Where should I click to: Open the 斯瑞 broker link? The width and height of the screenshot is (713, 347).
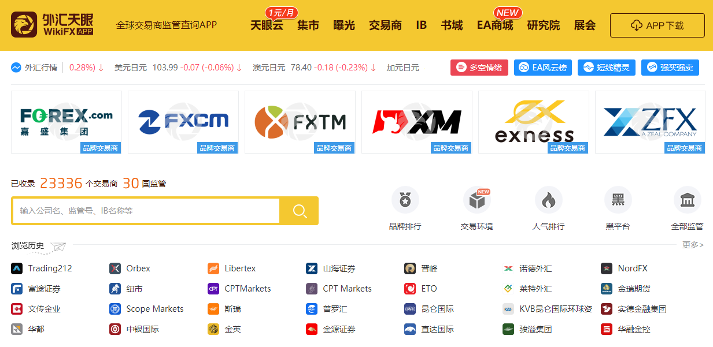232,309
